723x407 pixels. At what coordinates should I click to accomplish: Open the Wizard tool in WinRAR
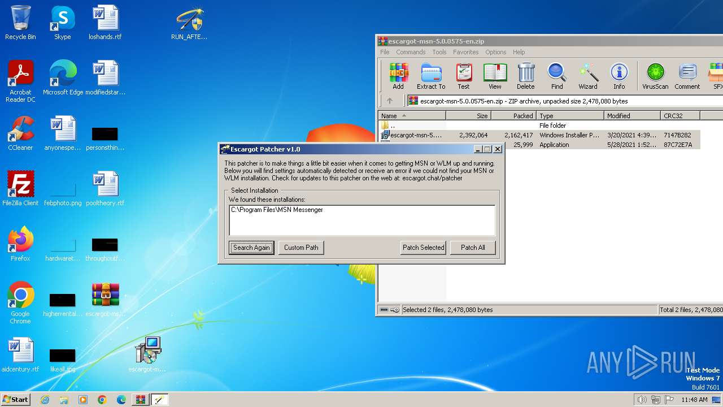(x=587, y=76)
